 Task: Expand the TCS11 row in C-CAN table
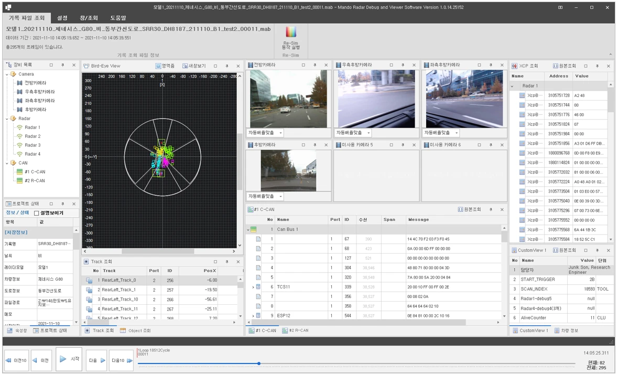(253, 287)
